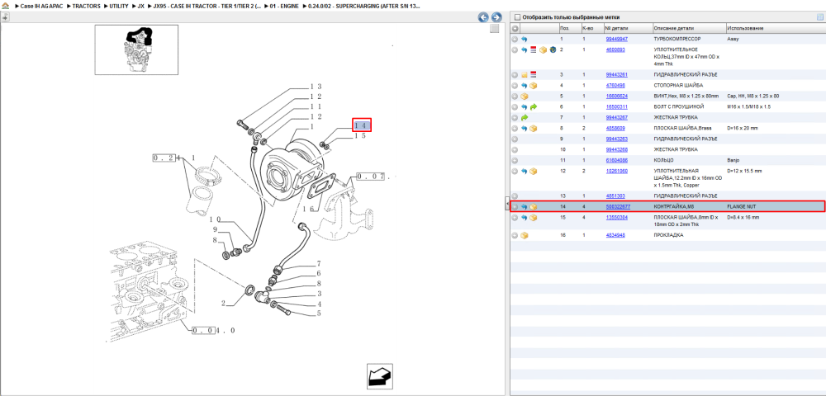
Task: Click the small square button above the diagram
Action: coord(494,29)
